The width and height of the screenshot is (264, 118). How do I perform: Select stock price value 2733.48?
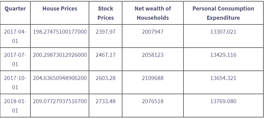coord(106,101)
